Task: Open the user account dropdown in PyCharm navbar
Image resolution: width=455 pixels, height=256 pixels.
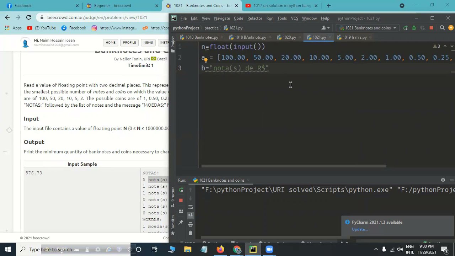Action: click(325, 28)
